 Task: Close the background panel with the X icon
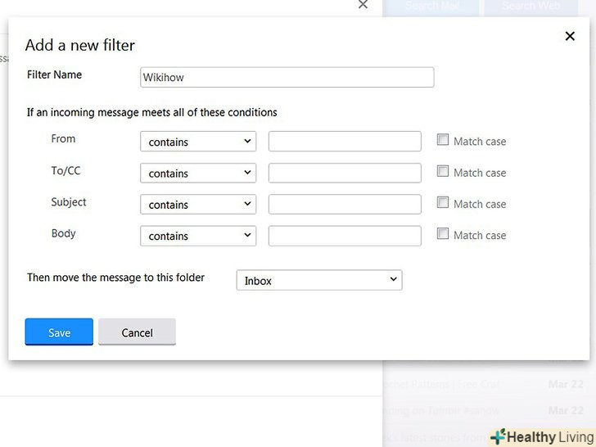pos(363,5)
